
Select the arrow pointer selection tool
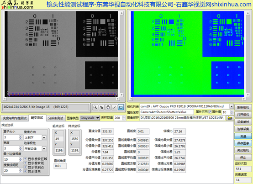click(101, 107)
